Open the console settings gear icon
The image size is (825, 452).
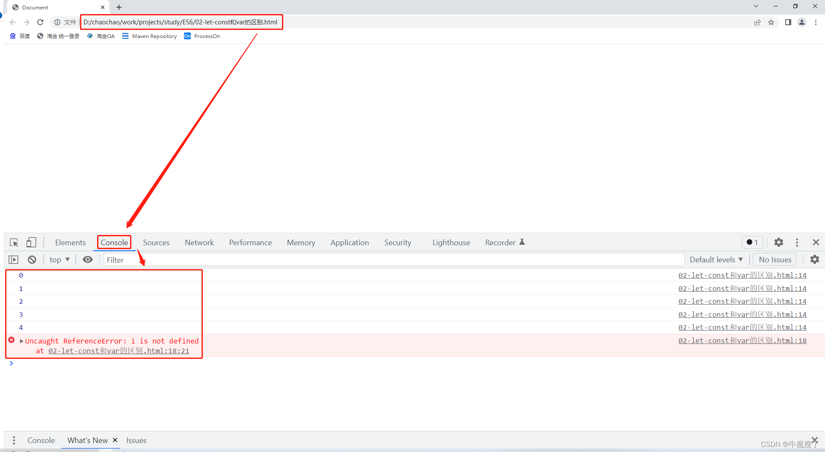pyautogui.click(x=815, y=260)
